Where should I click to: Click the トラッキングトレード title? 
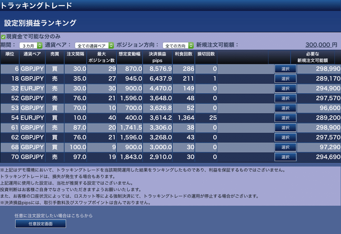tap(36, 5)
